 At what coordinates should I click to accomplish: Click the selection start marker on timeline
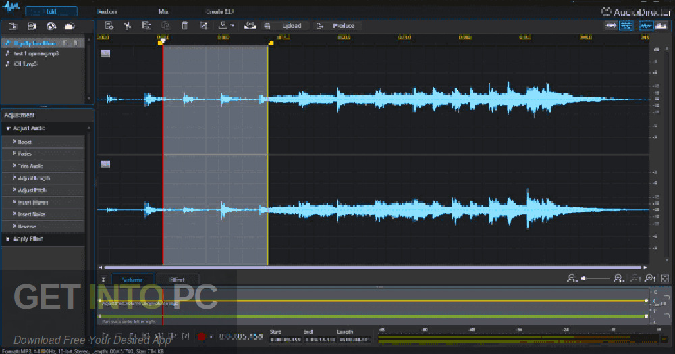[161, 42]
